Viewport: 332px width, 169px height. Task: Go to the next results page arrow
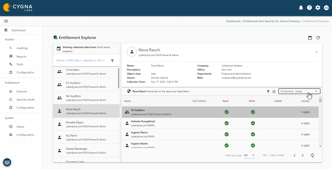[302, 155]
